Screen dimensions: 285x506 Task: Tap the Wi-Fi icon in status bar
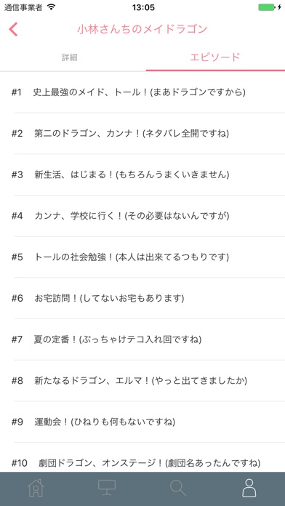coord(51,7)
